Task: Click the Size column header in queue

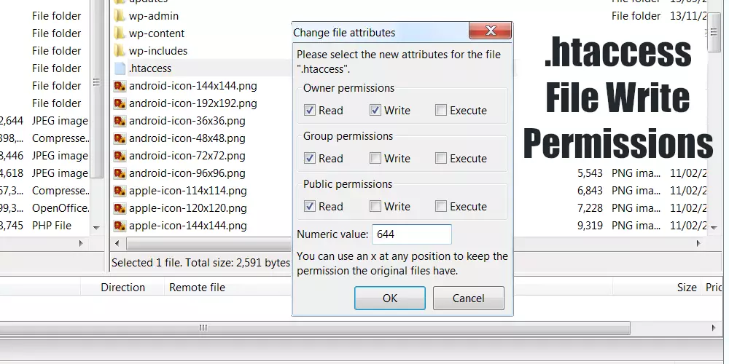Action: pyautogui.click(x=686, y=288)
